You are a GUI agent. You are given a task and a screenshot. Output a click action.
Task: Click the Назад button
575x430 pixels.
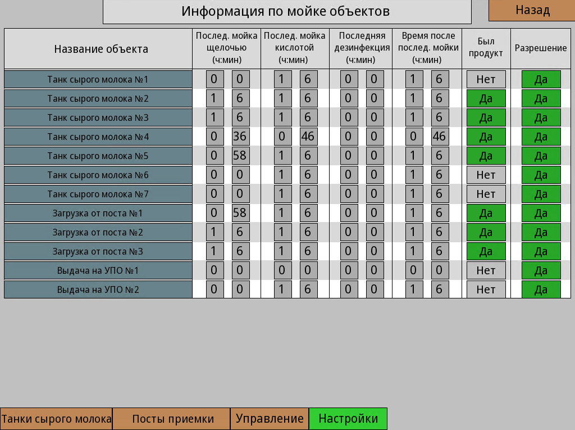pos(532,10)
